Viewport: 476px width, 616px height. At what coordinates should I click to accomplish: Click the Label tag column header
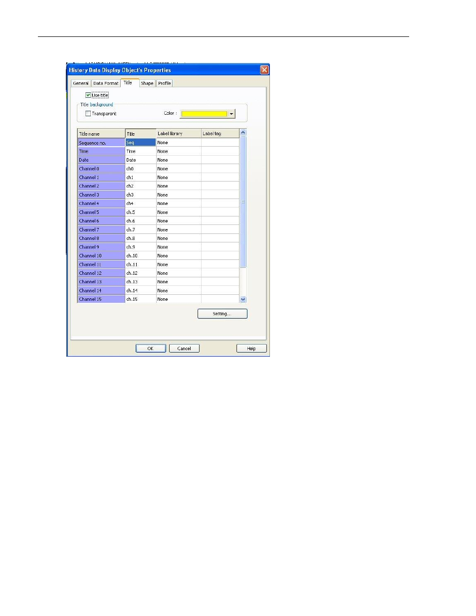[x=220, y=134]
